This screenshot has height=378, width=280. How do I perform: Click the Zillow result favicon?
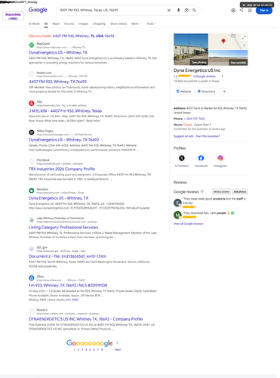tap(32, 278)
